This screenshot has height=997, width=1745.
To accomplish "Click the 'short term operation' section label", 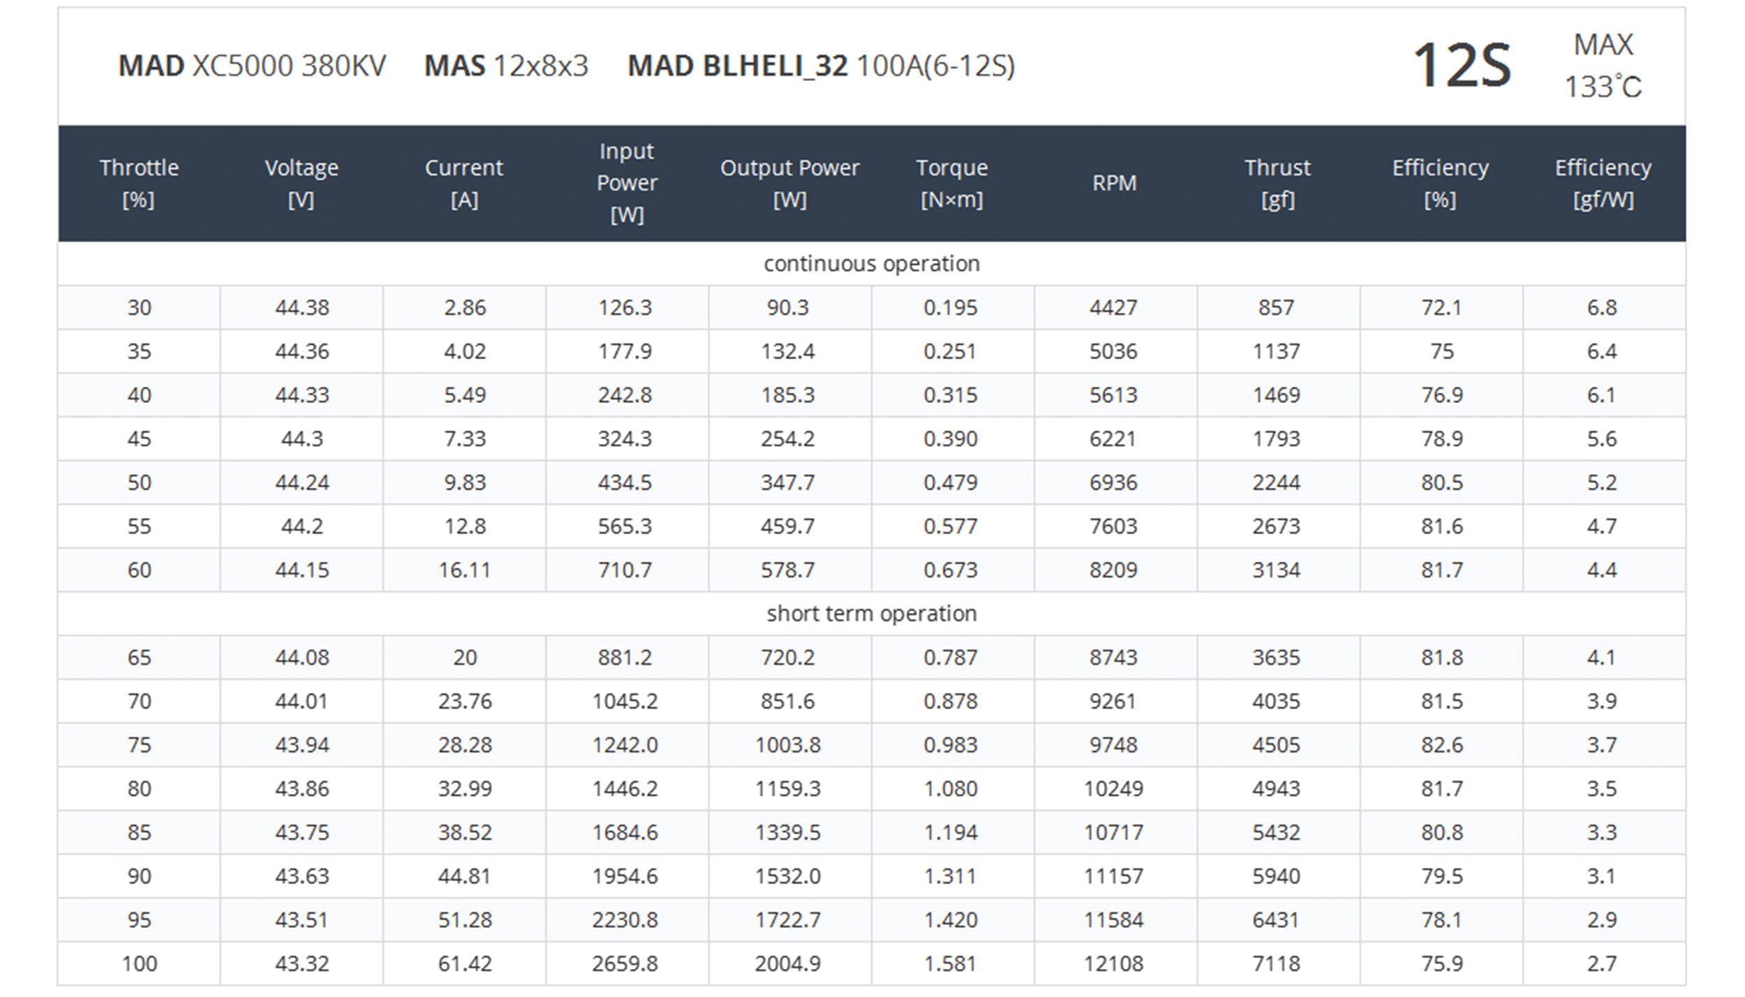I will point(872,614).
